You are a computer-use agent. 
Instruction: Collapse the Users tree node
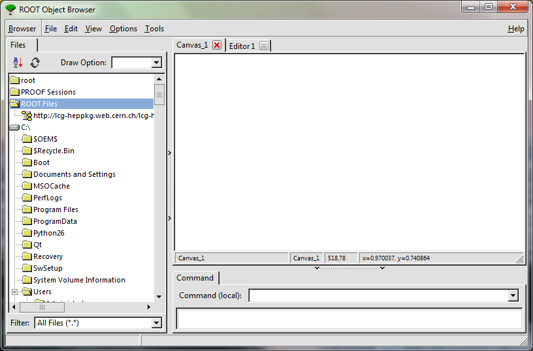[x=14, y=292]
